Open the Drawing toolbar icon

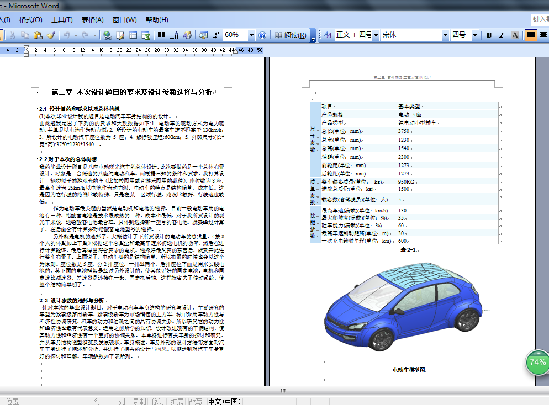point(187,35)
